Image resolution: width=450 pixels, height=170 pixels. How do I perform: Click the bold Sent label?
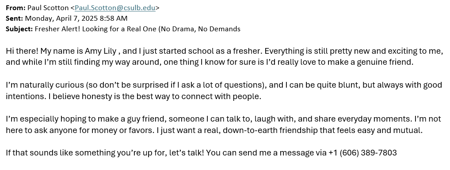click(14, 18)
